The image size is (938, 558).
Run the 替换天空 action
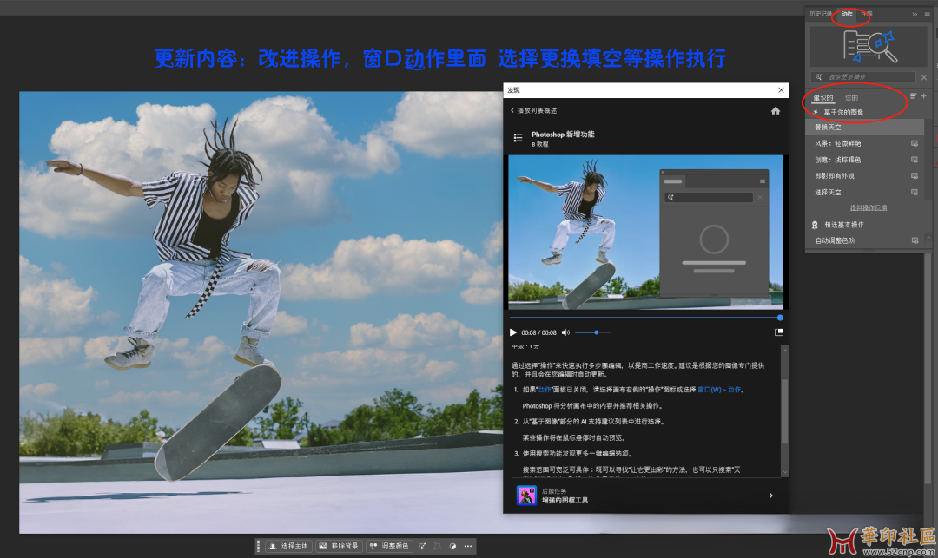[864, 127]
